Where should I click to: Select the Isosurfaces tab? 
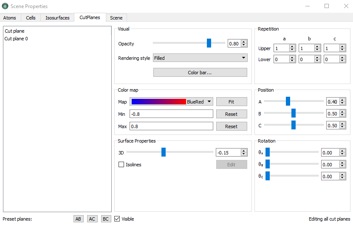[x=57, y=18]
